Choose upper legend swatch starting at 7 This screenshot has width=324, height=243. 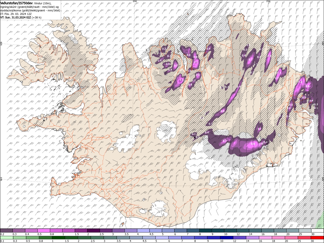(193, 231)
